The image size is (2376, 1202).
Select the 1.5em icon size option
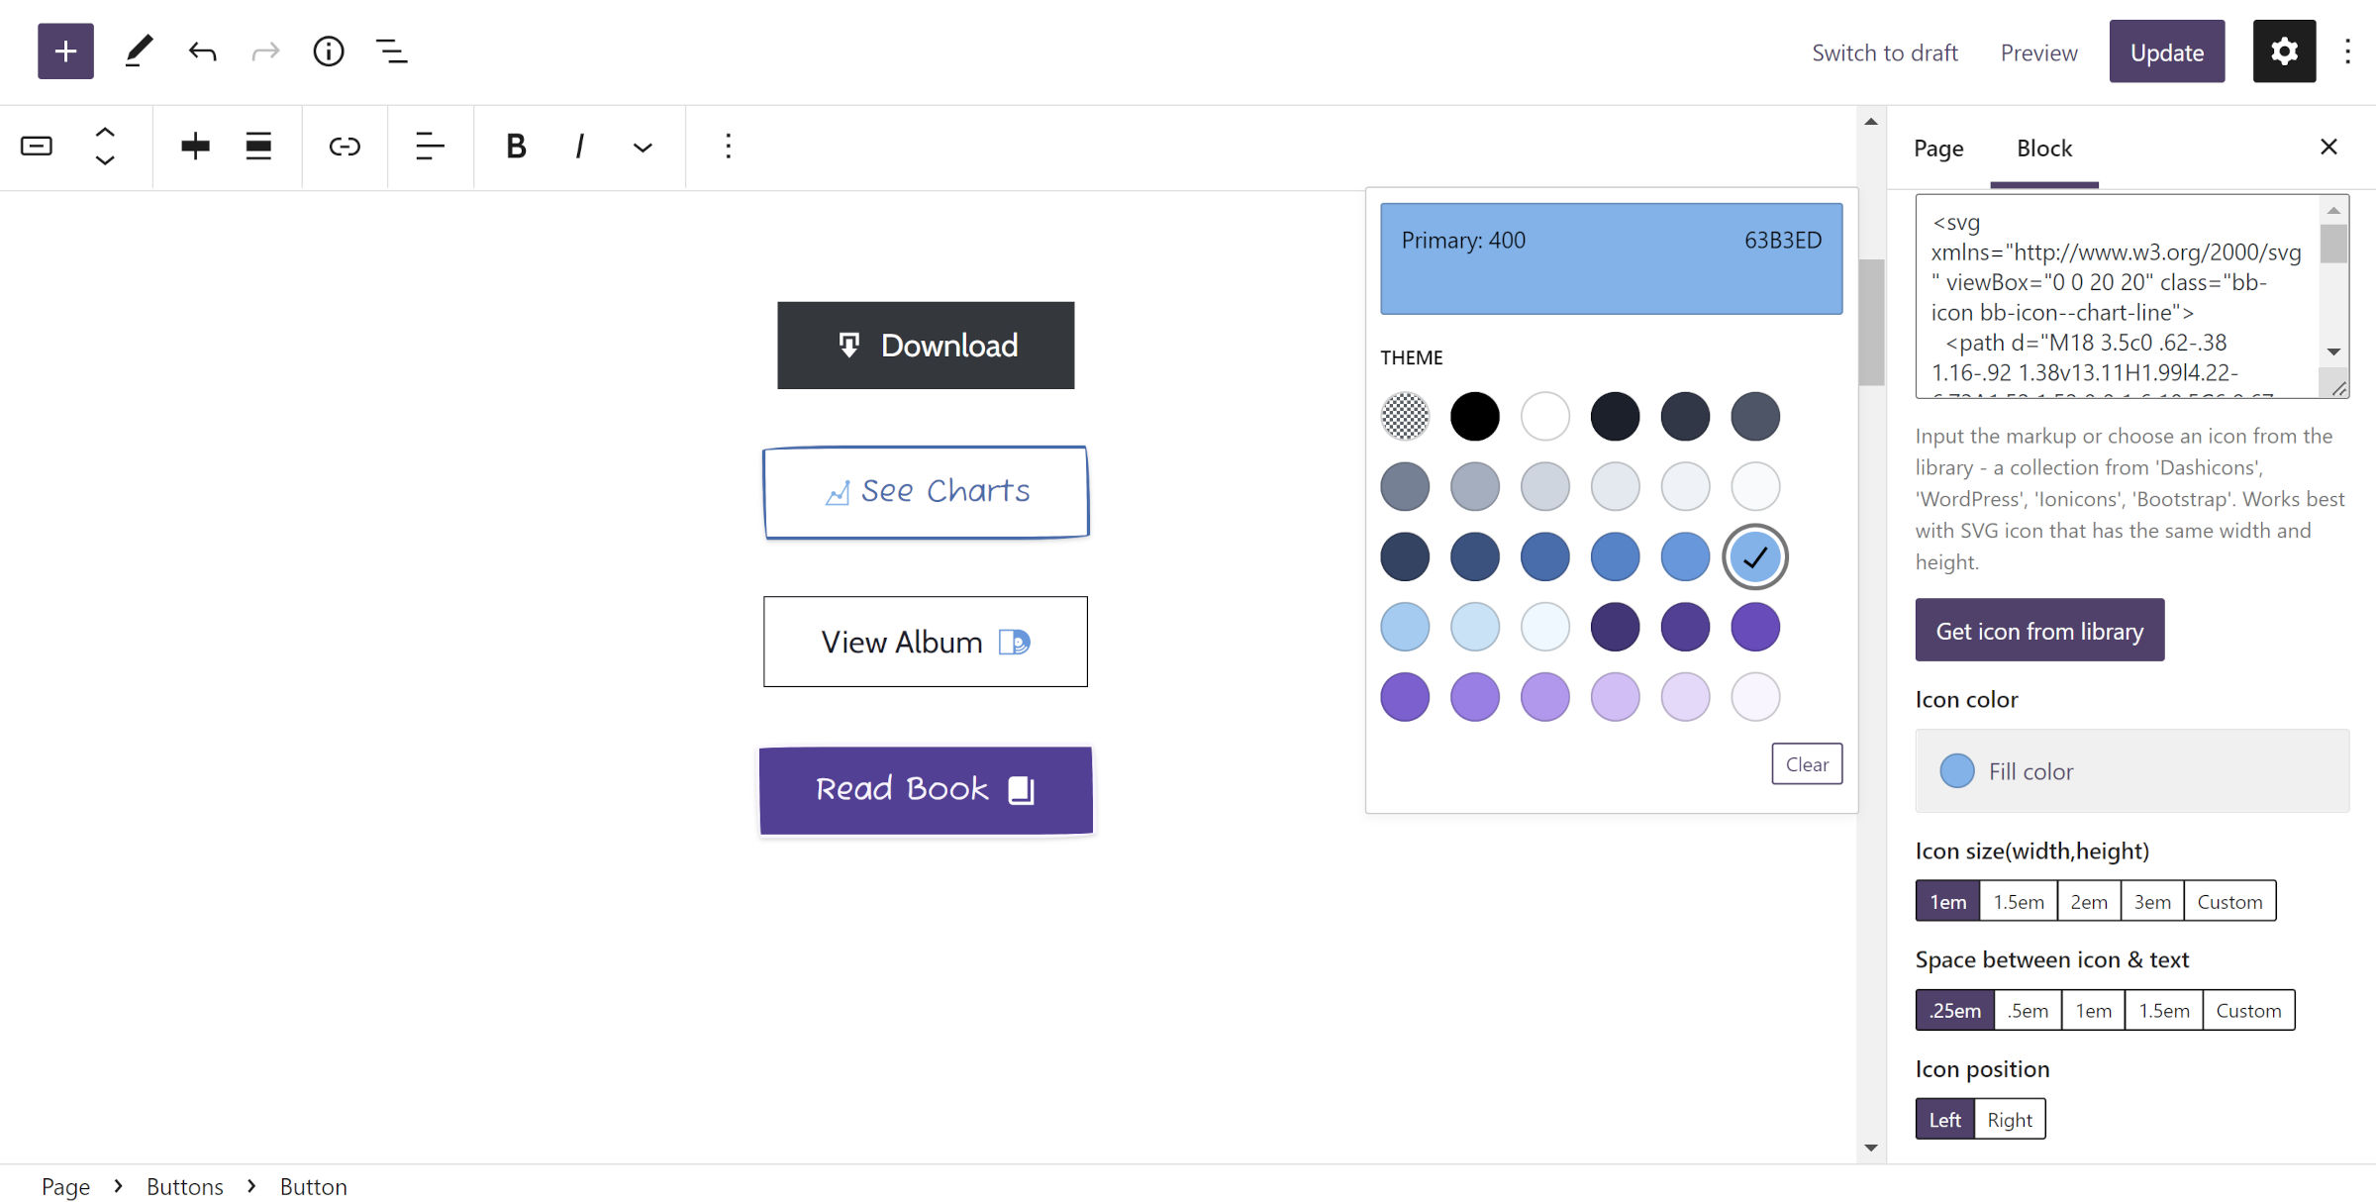(x=2018, y=902)
